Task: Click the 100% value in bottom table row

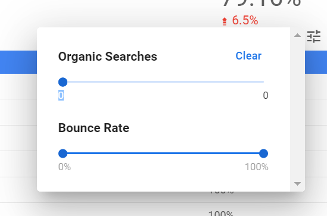Action: 220,213
